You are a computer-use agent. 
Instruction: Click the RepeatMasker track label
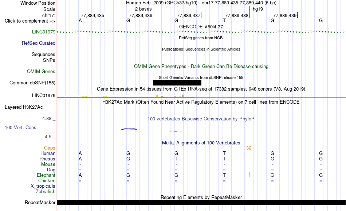(40, 202)
